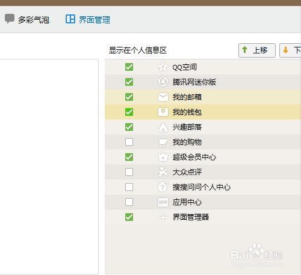This screenshot has height=275, width=301.
Task: Select the 超级会员中心 row label
Action: (x=194, y=157)
